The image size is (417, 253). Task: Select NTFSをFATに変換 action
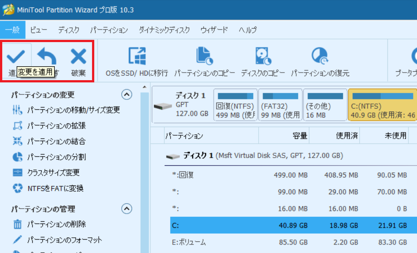pos(48,188)
